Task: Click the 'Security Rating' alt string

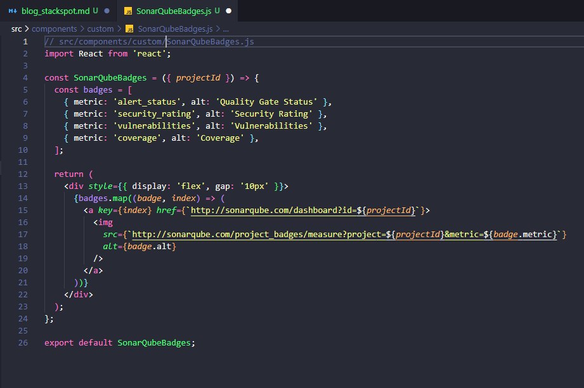Action: [271, 114]
